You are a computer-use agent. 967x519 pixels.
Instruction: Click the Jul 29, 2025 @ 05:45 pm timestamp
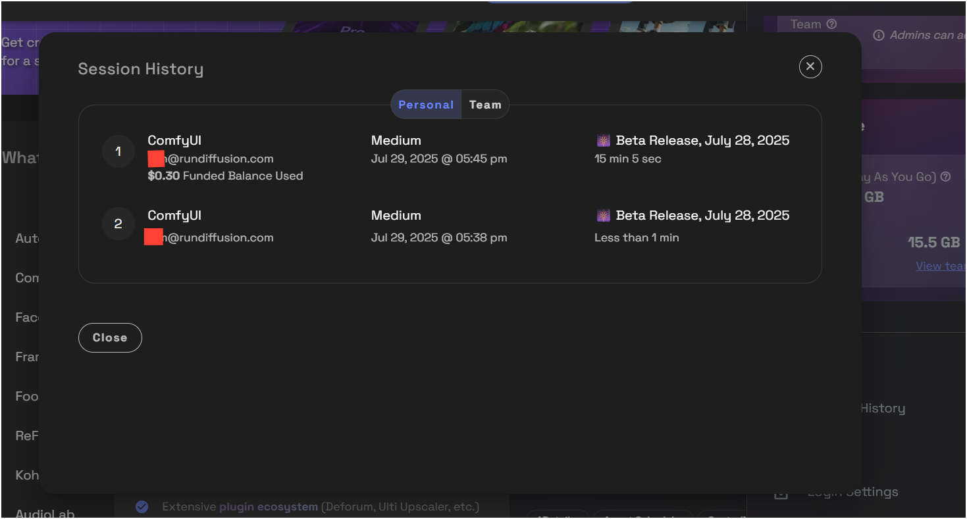439,159
